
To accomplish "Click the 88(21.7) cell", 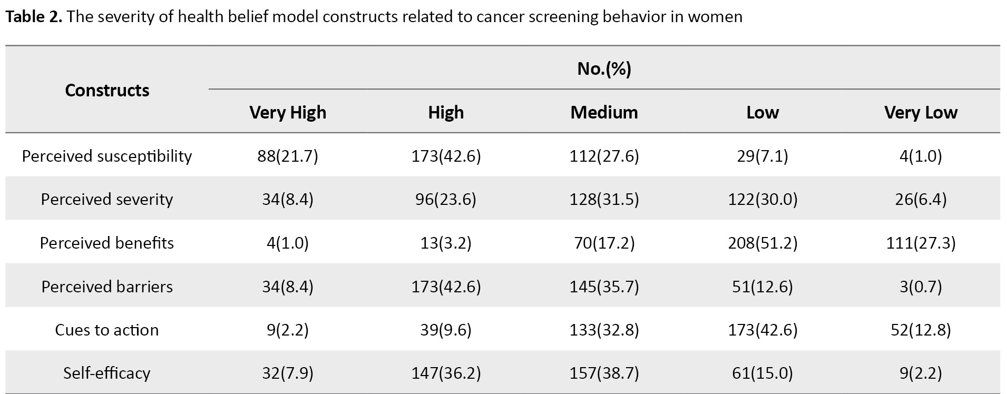I will pos(288,156).
